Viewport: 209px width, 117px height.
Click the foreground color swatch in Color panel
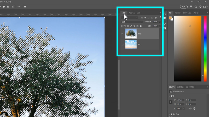(x=170, y=18)
